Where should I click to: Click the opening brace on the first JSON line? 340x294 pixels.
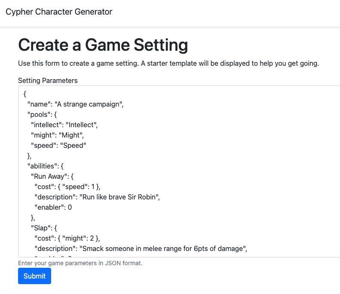pos(25,93)
